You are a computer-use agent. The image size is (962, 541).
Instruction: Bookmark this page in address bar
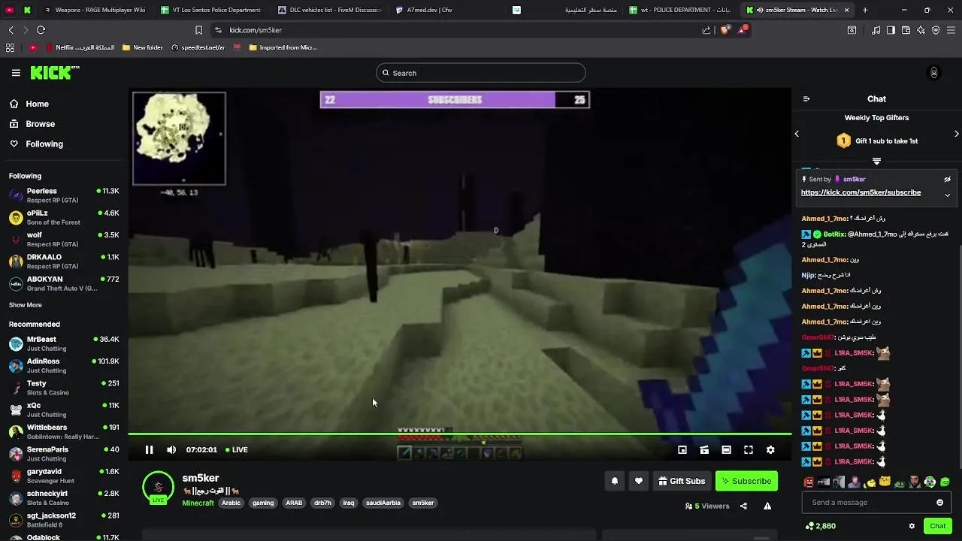(198, 30)
